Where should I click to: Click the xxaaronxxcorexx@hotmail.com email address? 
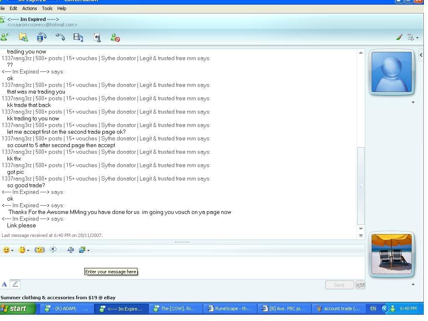click(x=42, y=25)
